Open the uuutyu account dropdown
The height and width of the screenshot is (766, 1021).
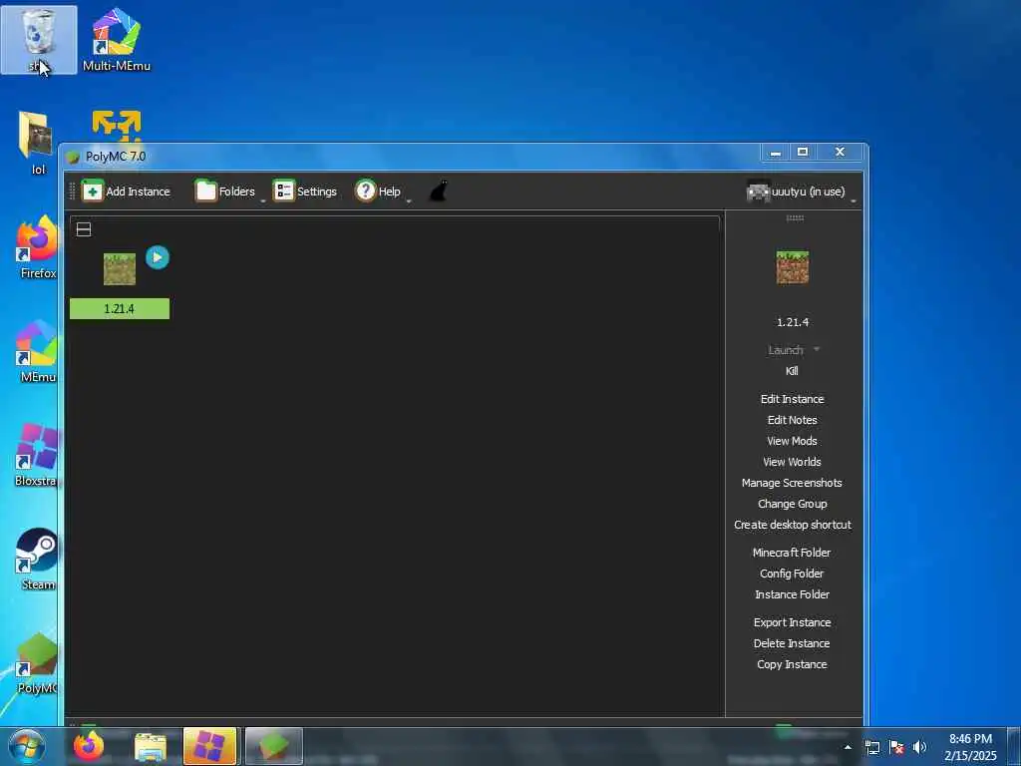click(801, 191)
